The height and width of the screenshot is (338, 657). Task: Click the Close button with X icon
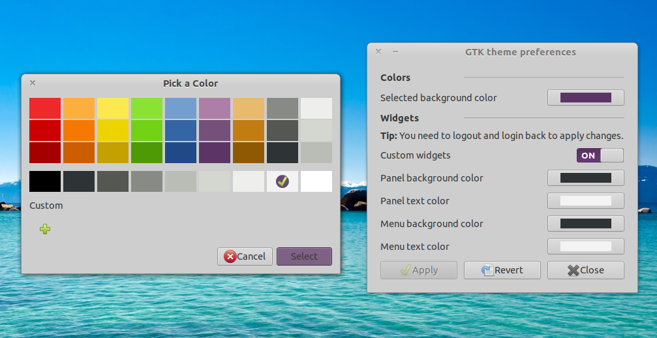click(x=585, y=270)
